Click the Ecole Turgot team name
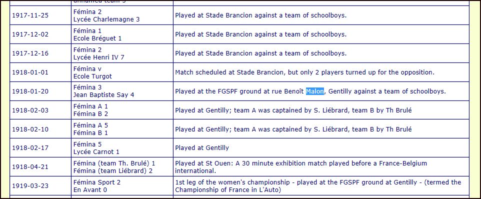Viewport: 481px width, 199px height. 92,76
